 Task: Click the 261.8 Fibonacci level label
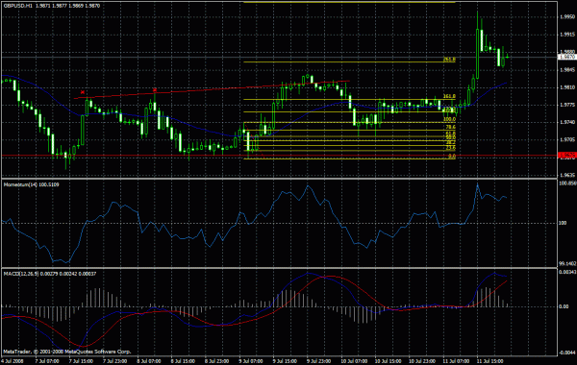point(449,60)
